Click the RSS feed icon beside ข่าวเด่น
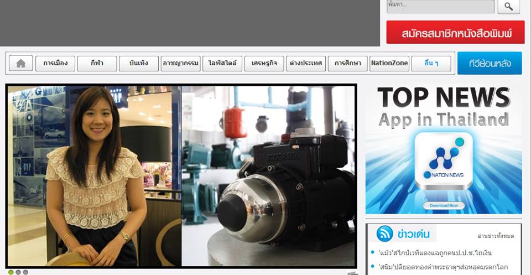Viewport: 531px width, 275px height. (385, 234)
